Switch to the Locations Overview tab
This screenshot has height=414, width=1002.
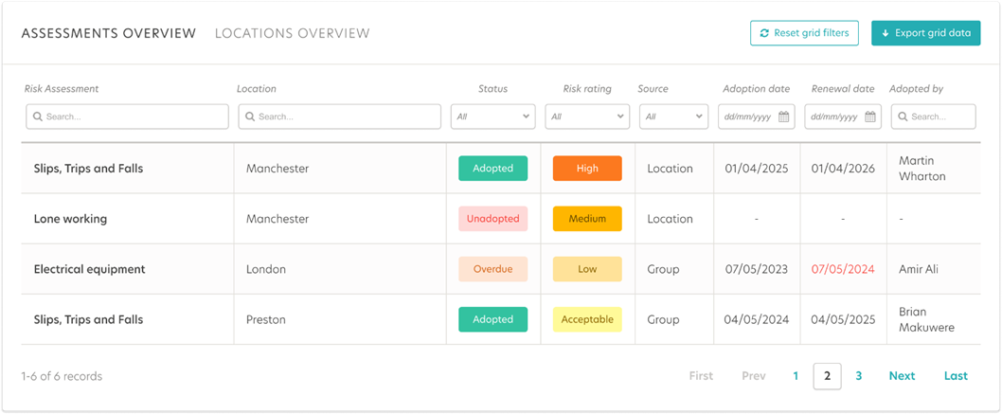click(292, 33)
